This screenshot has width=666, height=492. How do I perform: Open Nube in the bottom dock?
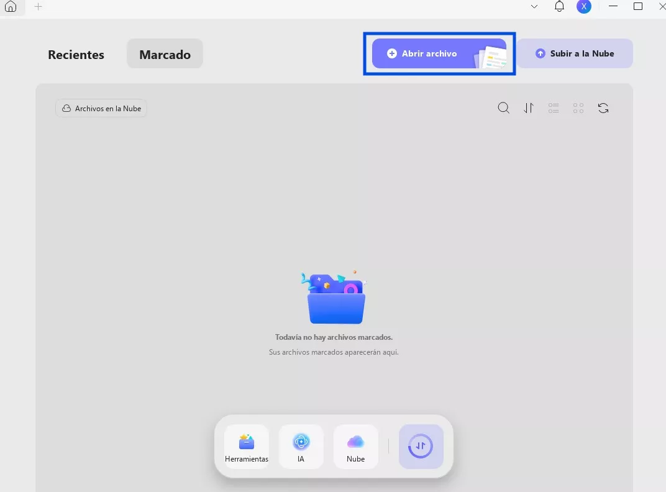[x=355, y=447]
